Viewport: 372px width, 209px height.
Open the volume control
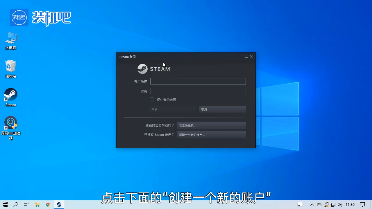point(340,204)
